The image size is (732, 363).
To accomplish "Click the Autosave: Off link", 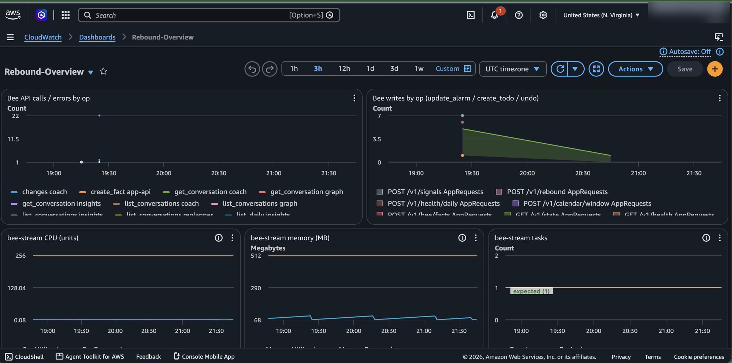I will (690, 52).
